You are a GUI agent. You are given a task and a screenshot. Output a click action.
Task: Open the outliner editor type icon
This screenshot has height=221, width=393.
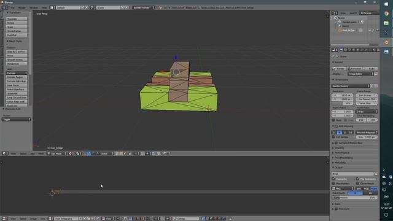335,13
